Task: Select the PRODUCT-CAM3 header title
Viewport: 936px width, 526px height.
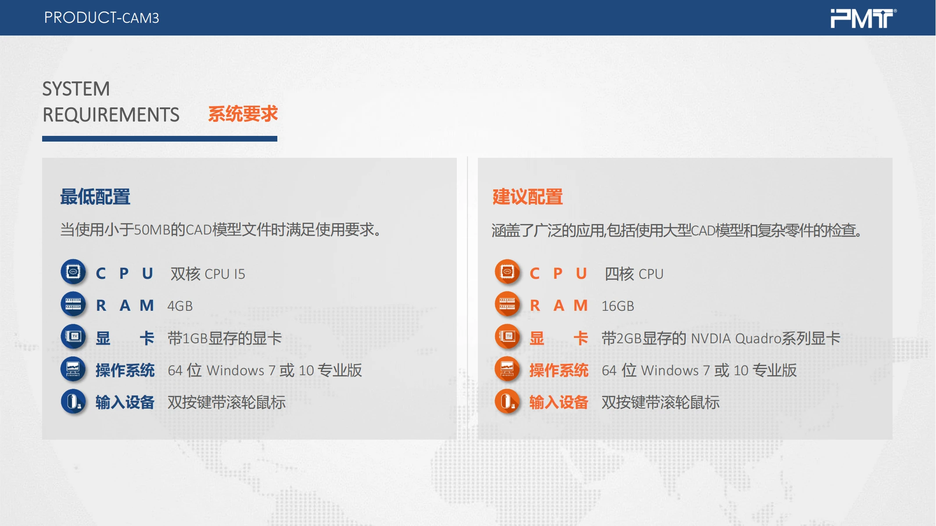Action: [x=101, y=18]
